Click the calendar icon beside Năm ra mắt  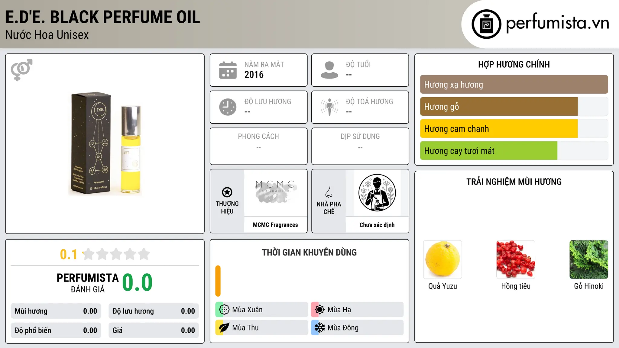[x=228, y=70]
